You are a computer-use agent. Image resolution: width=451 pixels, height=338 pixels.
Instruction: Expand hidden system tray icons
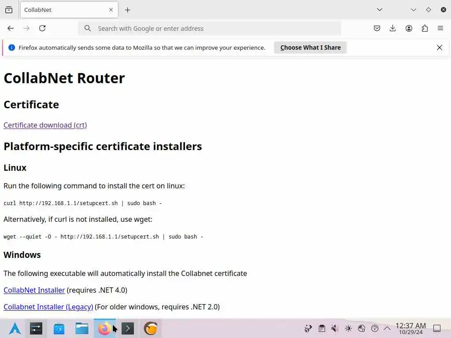[x=387, y=328]
